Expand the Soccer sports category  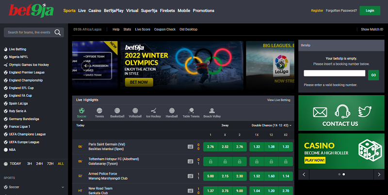point(34,187)
